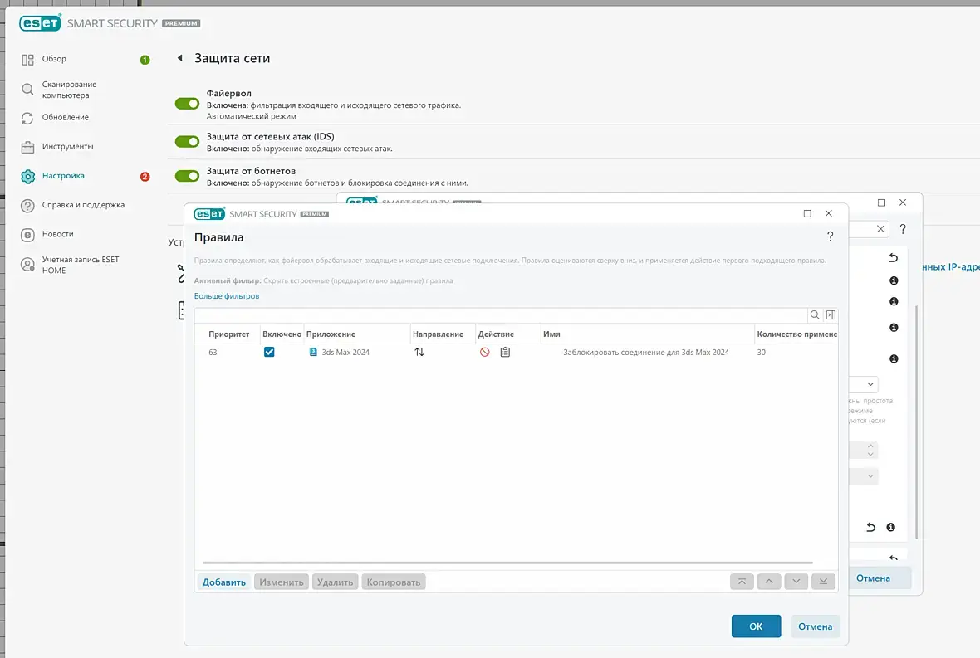Click the red block action icon
Image resolution: width=980 pixels, height=658 pixels.
coord(484,352)
